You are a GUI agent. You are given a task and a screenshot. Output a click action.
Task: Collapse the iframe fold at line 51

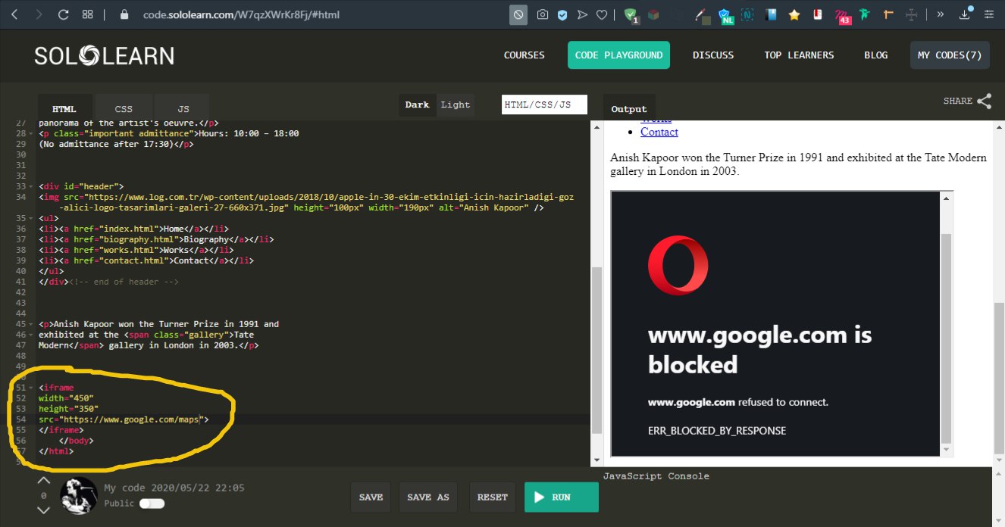tap(30, 388)
